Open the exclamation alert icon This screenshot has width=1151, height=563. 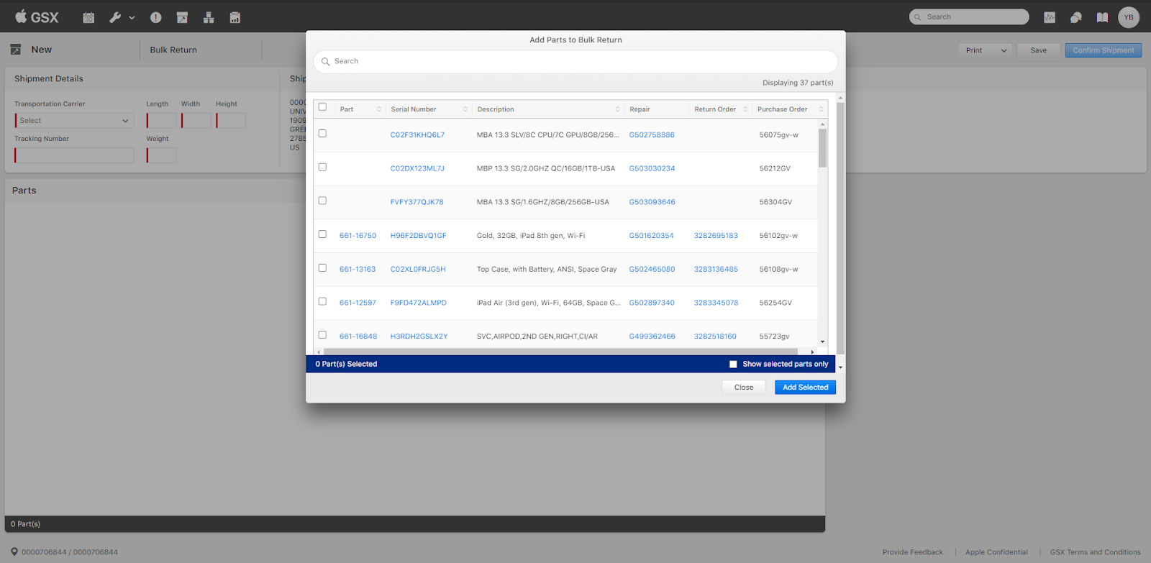155,17
